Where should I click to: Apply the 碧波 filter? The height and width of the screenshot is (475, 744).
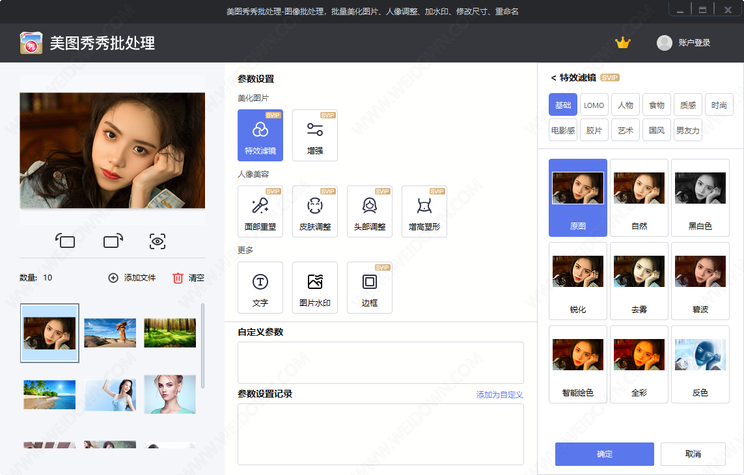point(700,281)
